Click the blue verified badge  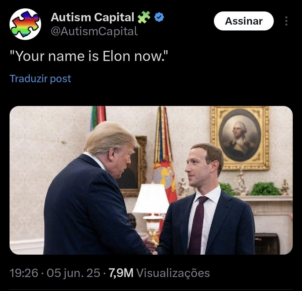coord(159,17)
